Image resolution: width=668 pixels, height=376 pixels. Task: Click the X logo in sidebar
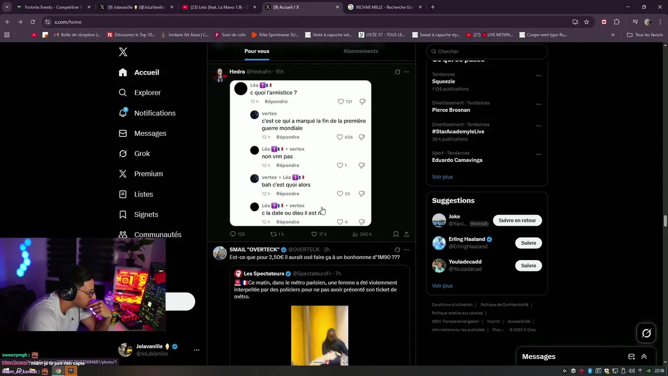coord(123,52)
